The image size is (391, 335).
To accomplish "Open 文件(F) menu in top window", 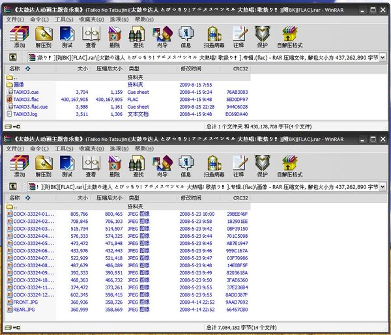I will 15,20.
